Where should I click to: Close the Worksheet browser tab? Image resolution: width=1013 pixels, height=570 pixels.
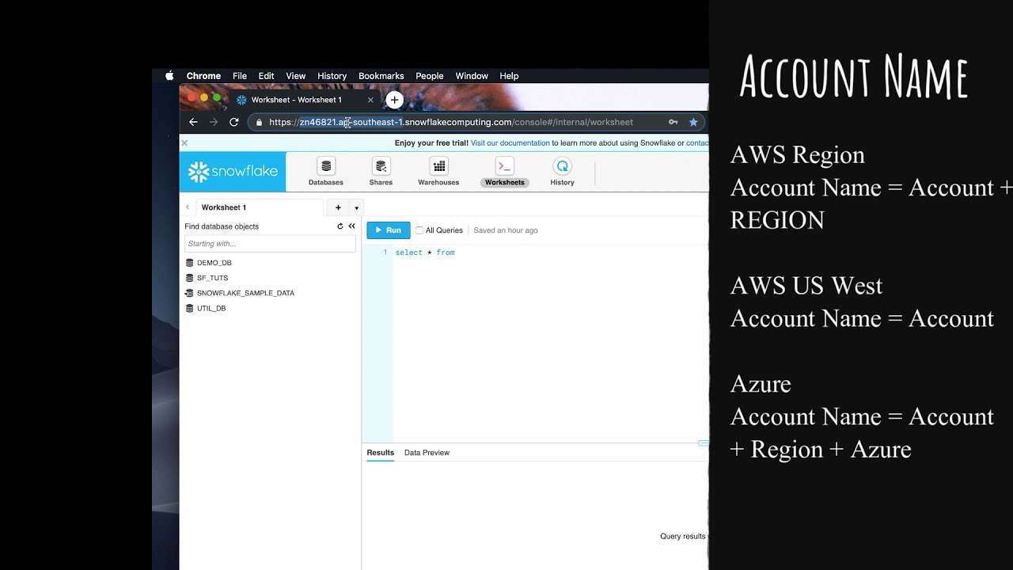pos(370,100)
